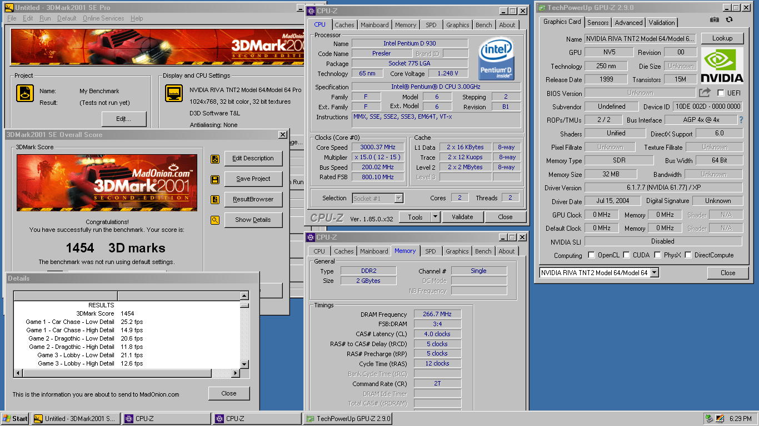Click the taskbar clock
The image size is (759, 426).
point(740,419)
